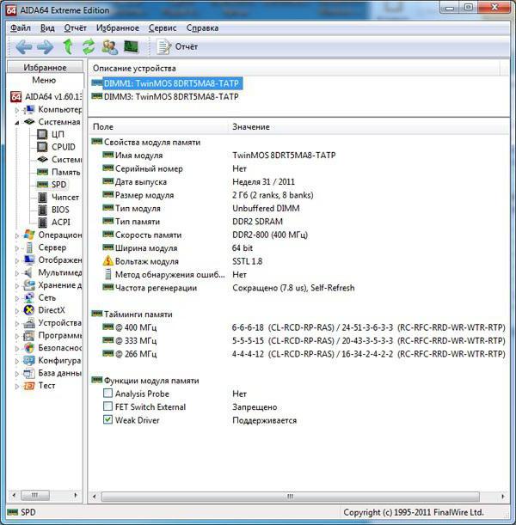Click the Сеть network tree icon
The height and width of the screenshot is (525, 516).
click(29, 297)
